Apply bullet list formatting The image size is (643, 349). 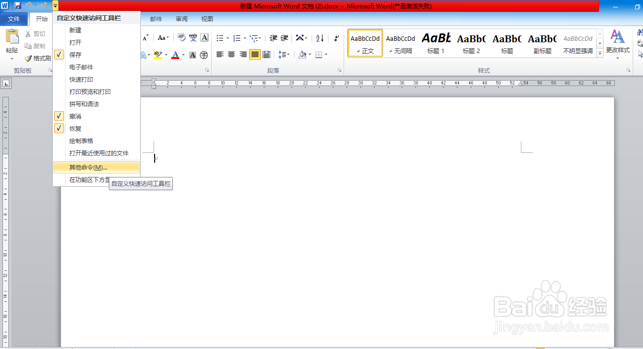point(220,38)
